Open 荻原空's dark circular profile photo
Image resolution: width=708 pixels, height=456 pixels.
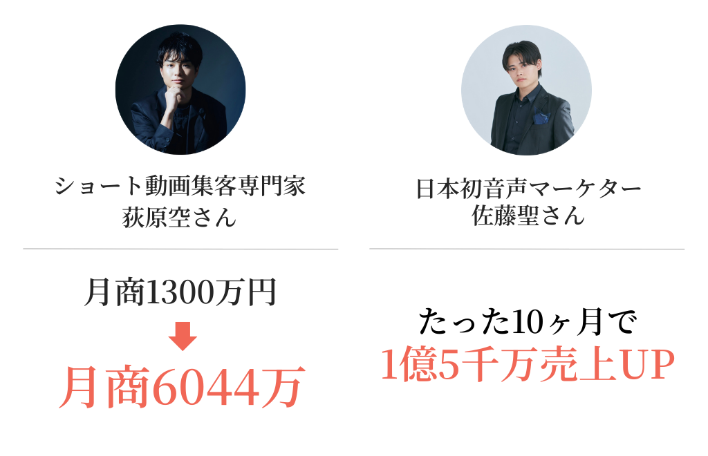(180, 90)
